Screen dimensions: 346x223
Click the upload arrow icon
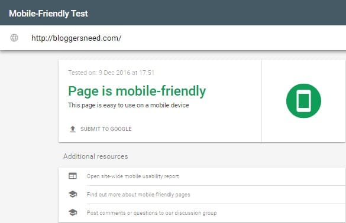pos(73,129)
